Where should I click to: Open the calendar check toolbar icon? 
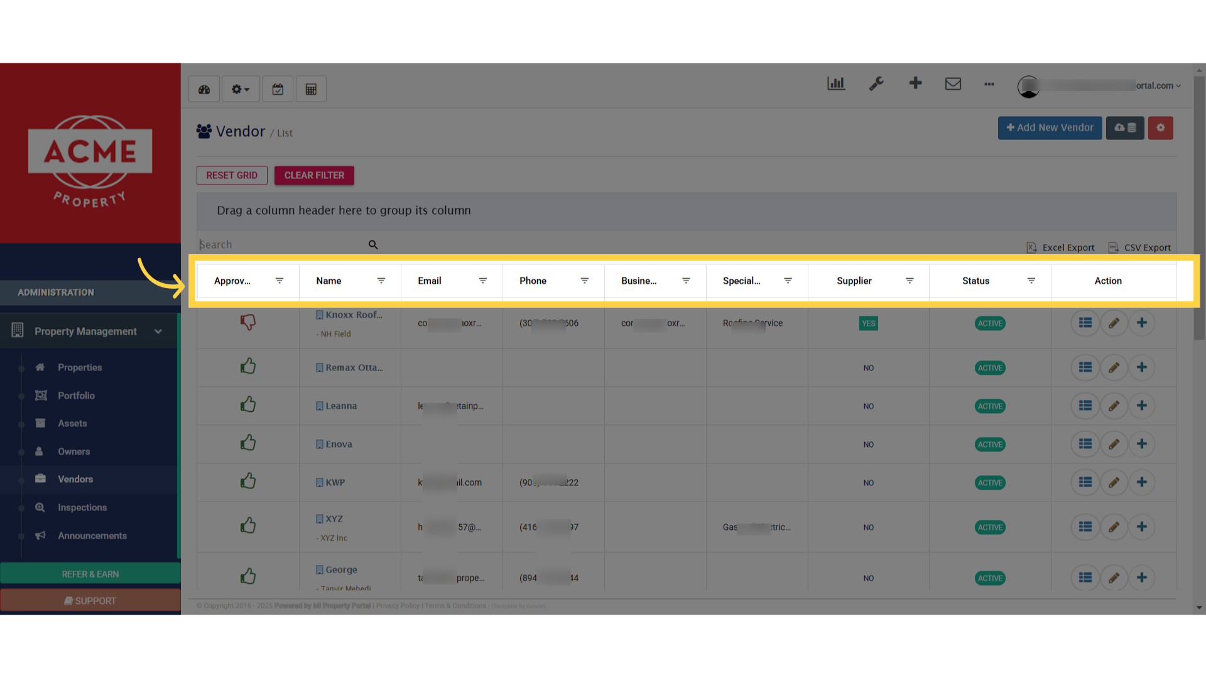[x=278, y=89]
